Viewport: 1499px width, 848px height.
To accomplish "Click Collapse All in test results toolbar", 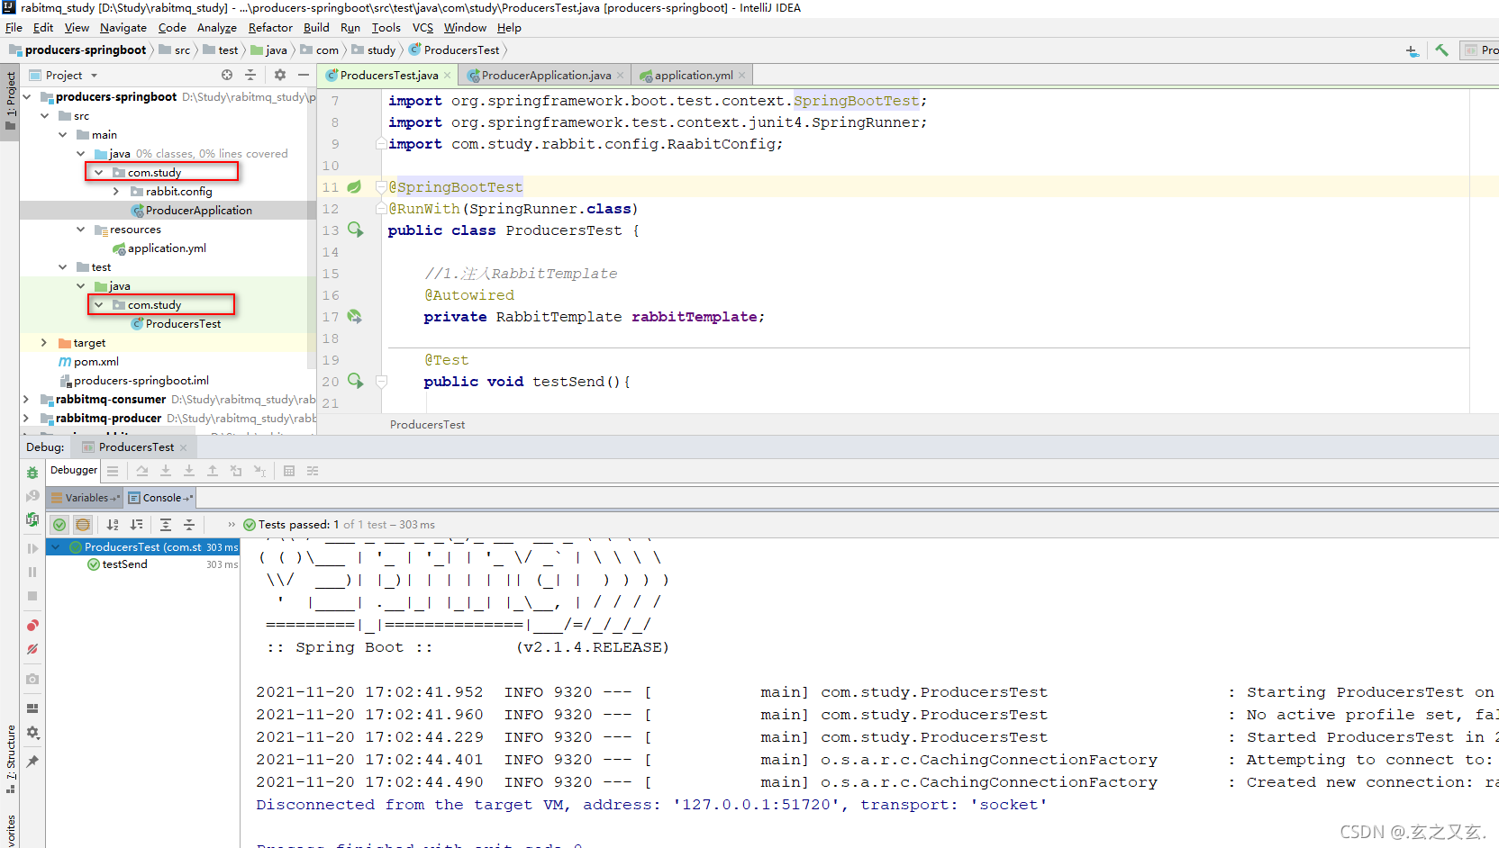I will click(189, 525).
